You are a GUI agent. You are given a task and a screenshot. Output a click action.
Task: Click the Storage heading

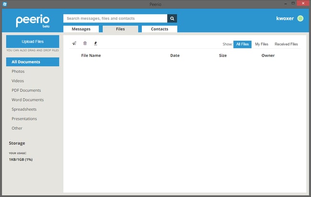click(17, 143)
